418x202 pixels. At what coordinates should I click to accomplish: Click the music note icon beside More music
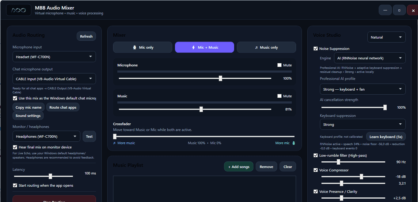(115, 143)
